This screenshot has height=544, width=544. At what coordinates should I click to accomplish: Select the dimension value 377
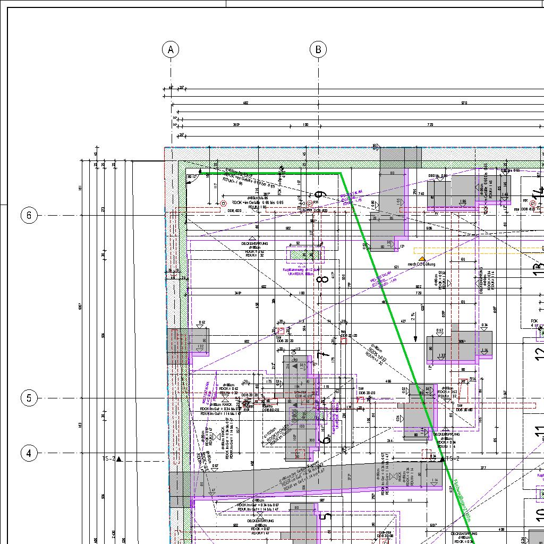(x=483, y=467)
